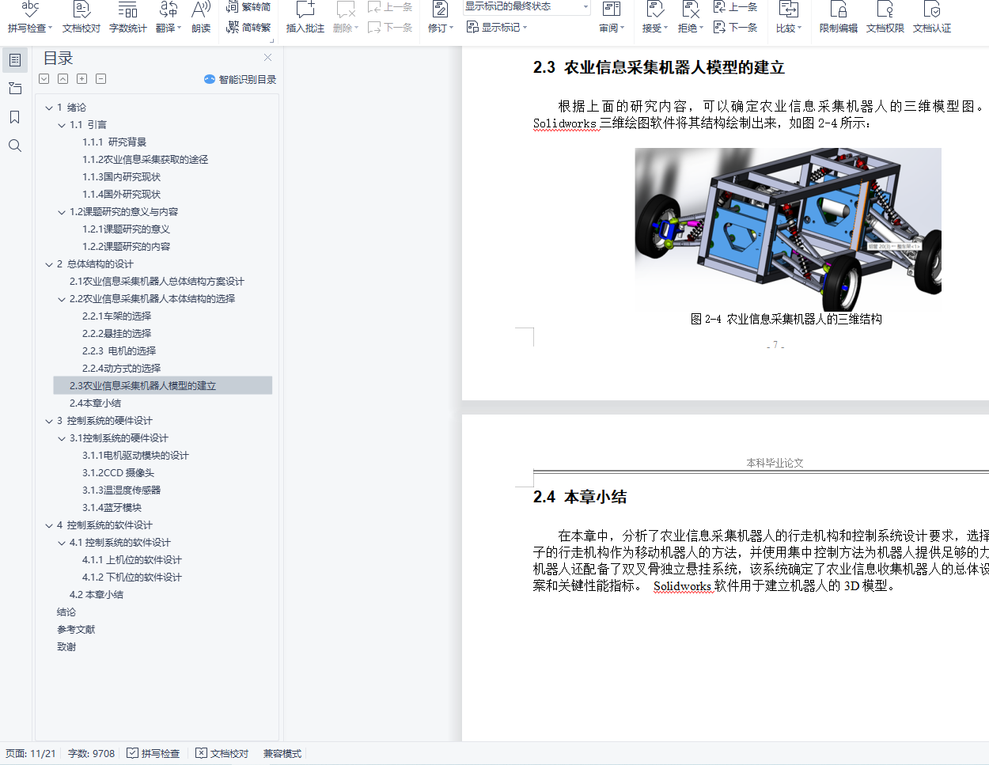Insert a comment with 插入批注
The height and width of the screenshot is (765, 989).
click(x=305, y=17)
